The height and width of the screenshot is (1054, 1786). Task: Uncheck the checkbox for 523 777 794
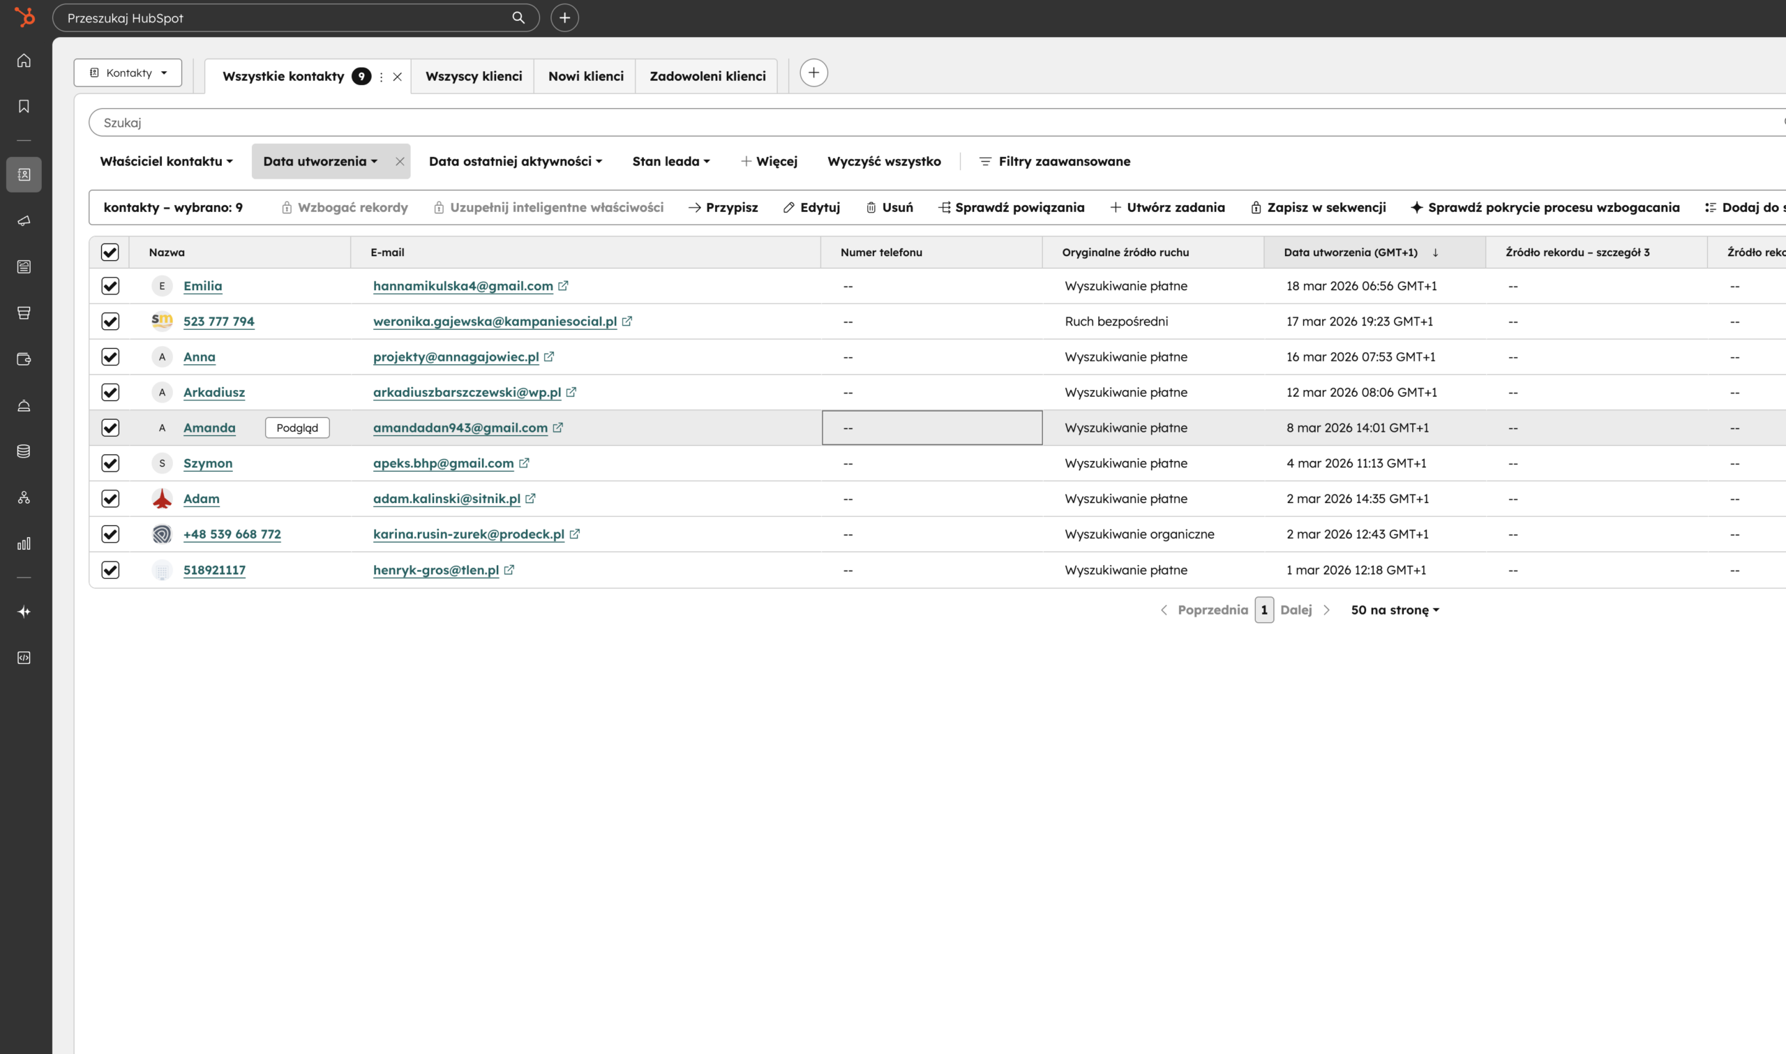110,321
